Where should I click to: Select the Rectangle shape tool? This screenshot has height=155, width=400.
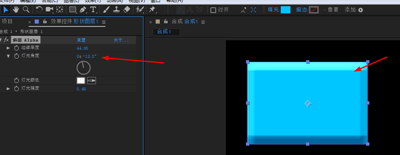[x=73, y=10]
